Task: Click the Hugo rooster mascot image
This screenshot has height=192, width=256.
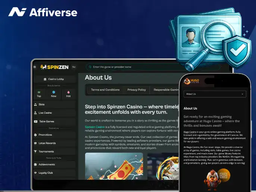Action: pyautogui.click(x=212, y=180)
